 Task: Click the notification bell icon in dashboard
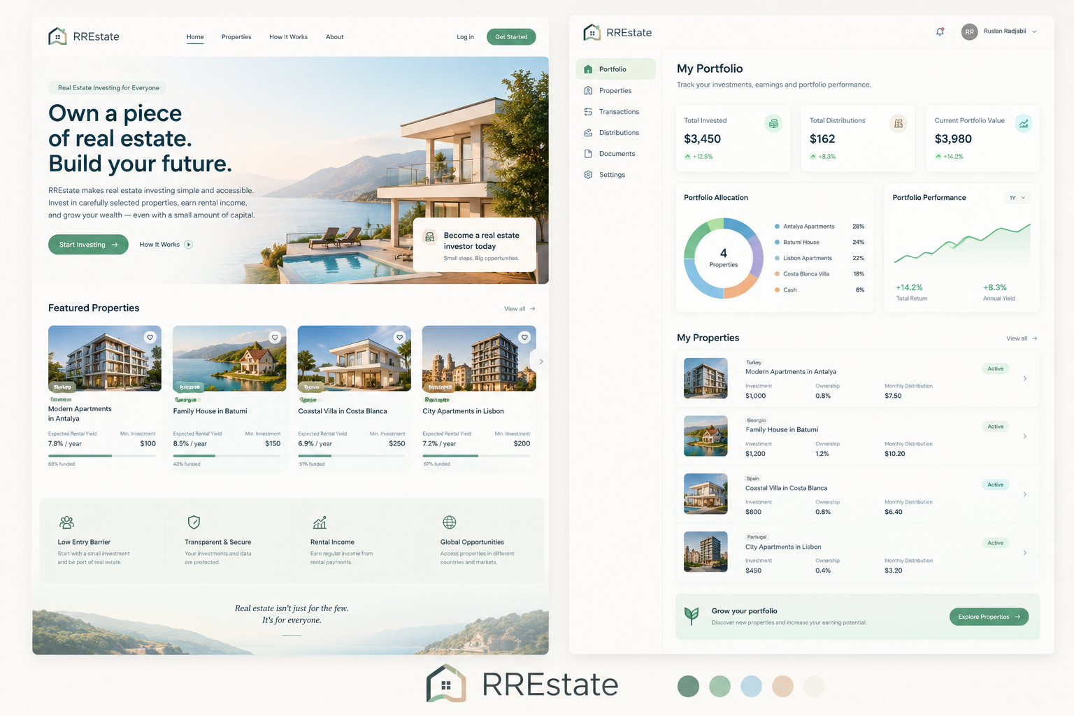[940, 31]
